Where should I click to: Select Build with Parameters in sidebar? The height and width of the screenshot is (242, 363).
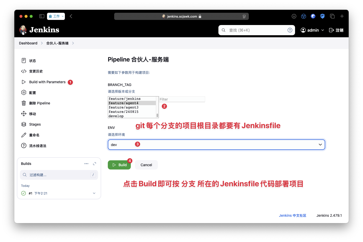[x=47, y=82]
